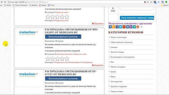Open 'Товары для дома' category in top coupon
169x95 pixels.
[x=61, y=21]
